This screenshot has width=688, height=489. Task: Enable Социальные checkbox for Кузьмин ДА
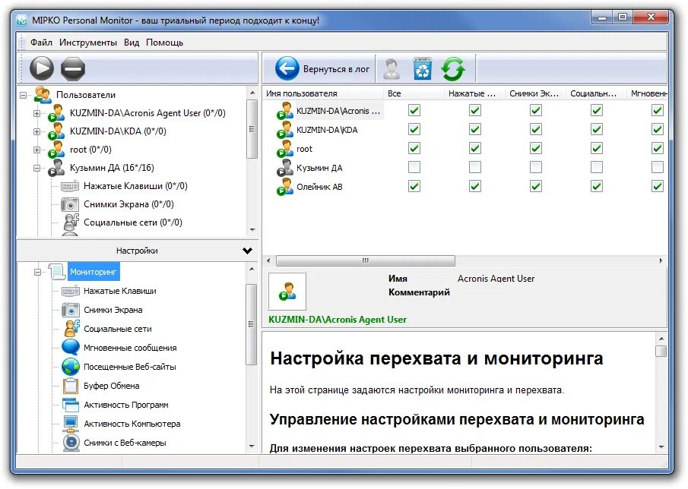[596, 167]
